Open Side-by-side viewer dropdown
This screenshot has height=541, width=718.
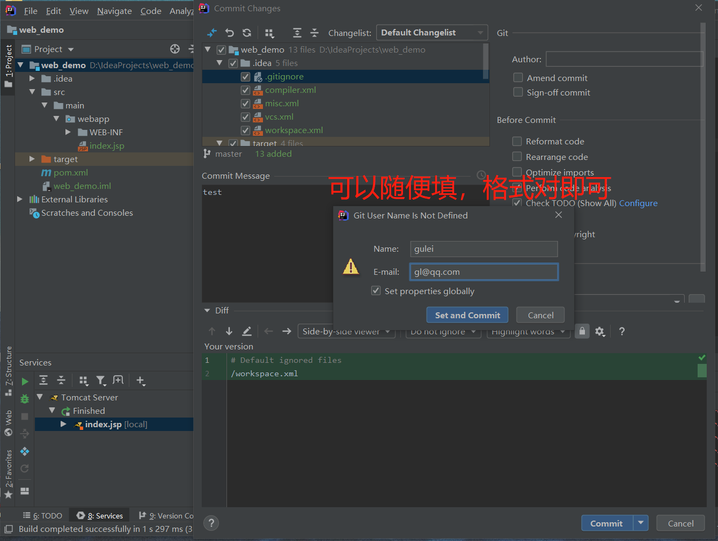click(x=346, y=332)
